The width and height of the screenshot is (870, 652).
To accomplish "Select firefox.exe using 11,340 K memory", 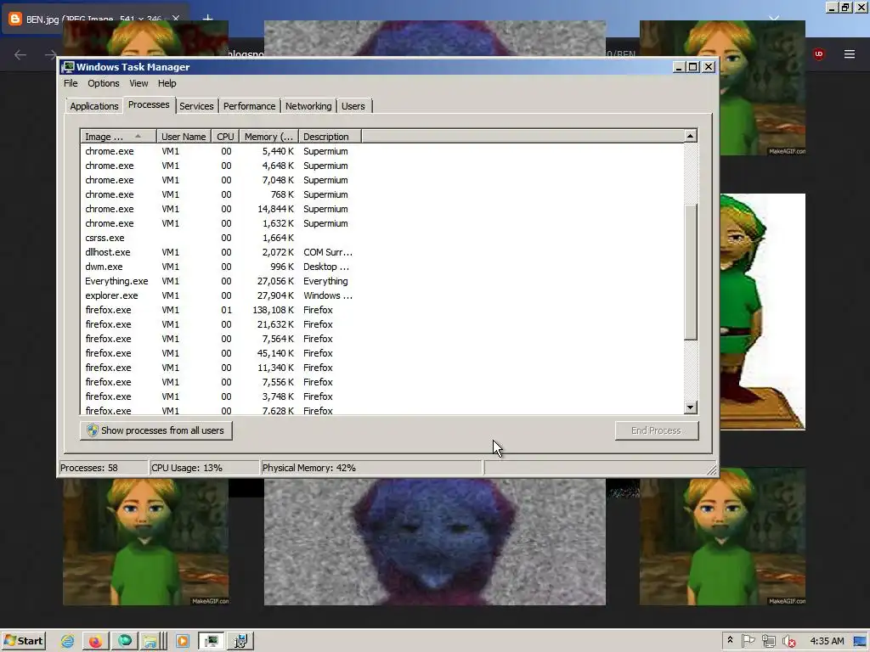I will click(x=381, y=368).
